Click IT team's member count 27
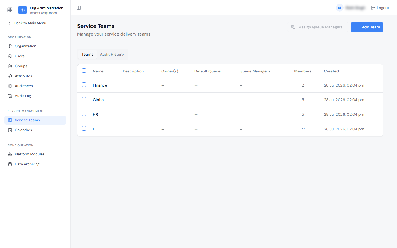The image size is (397, 248). click(303, 129)
